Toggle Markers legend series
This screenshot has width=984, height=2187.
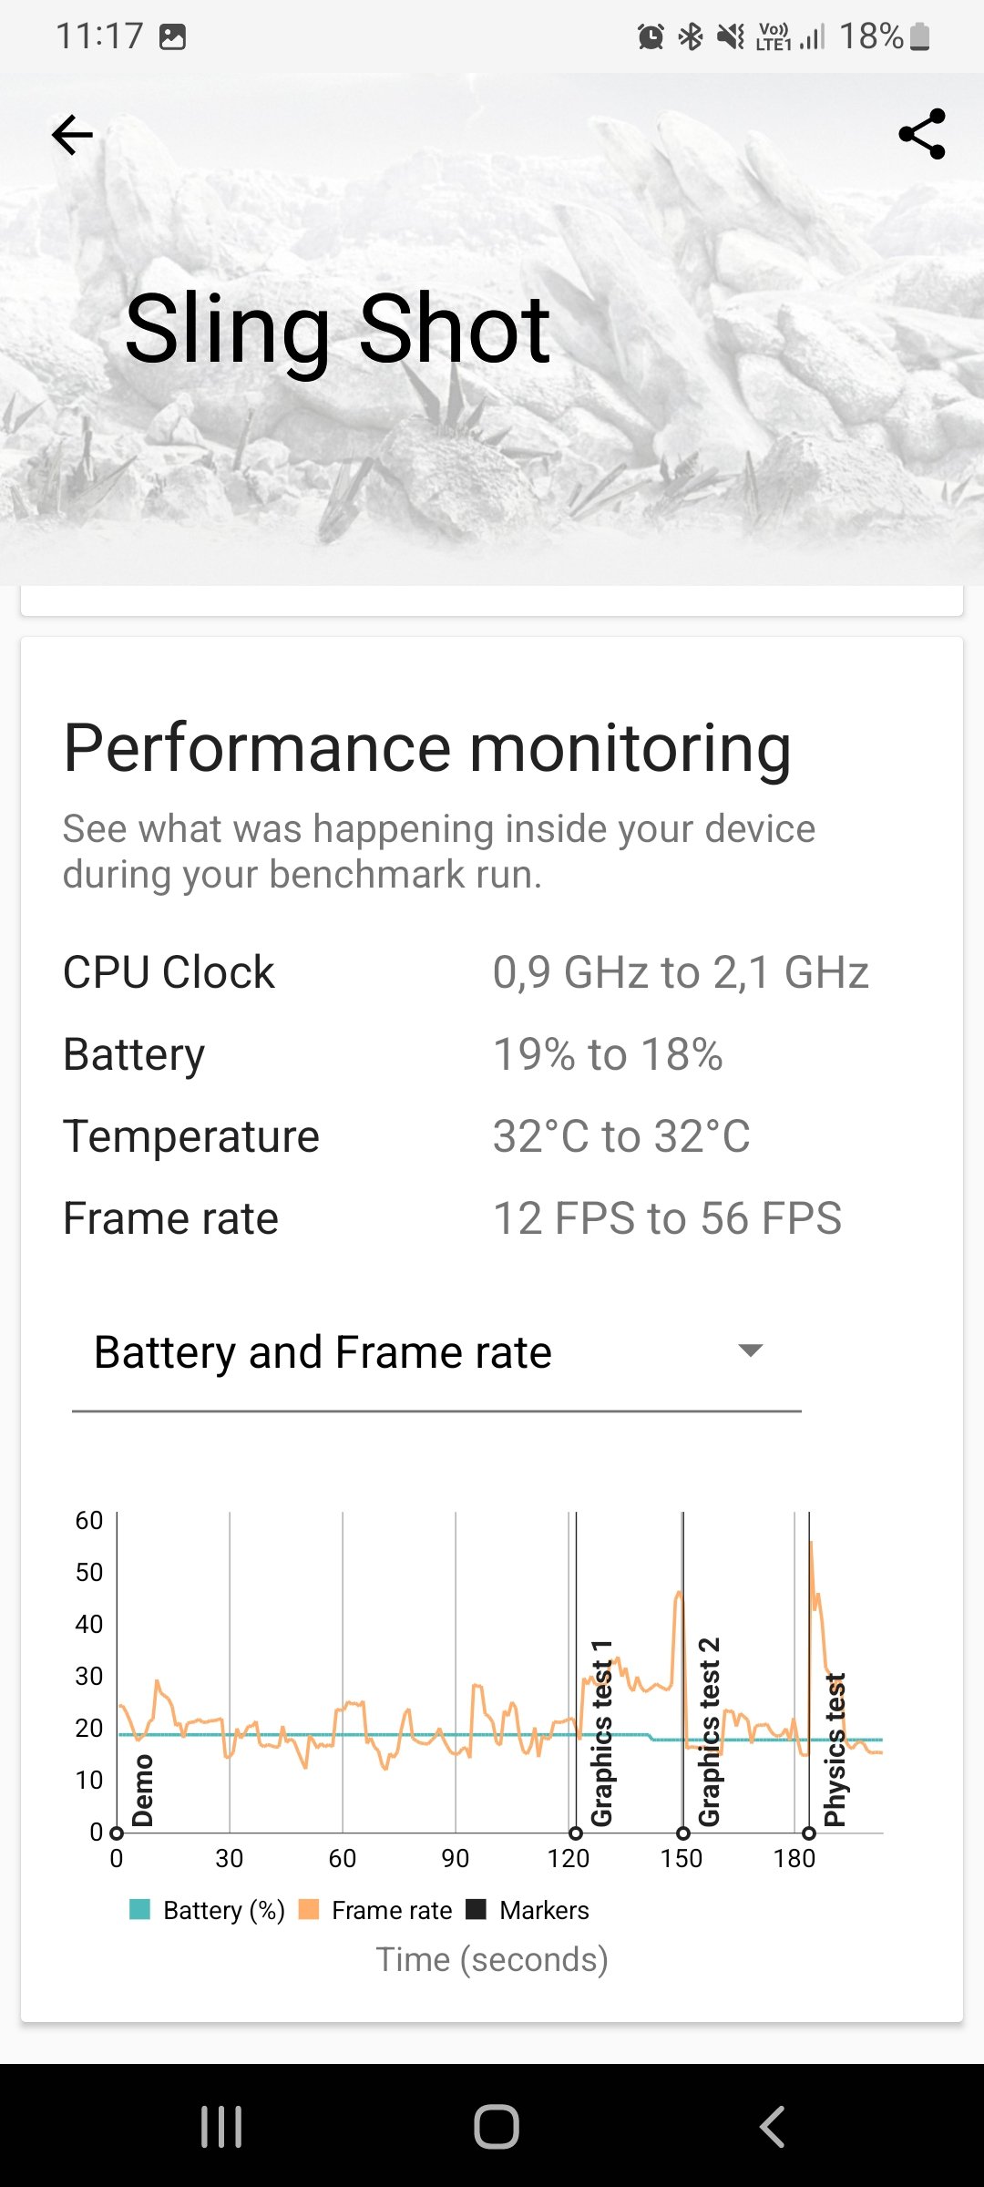[528, 1910]
